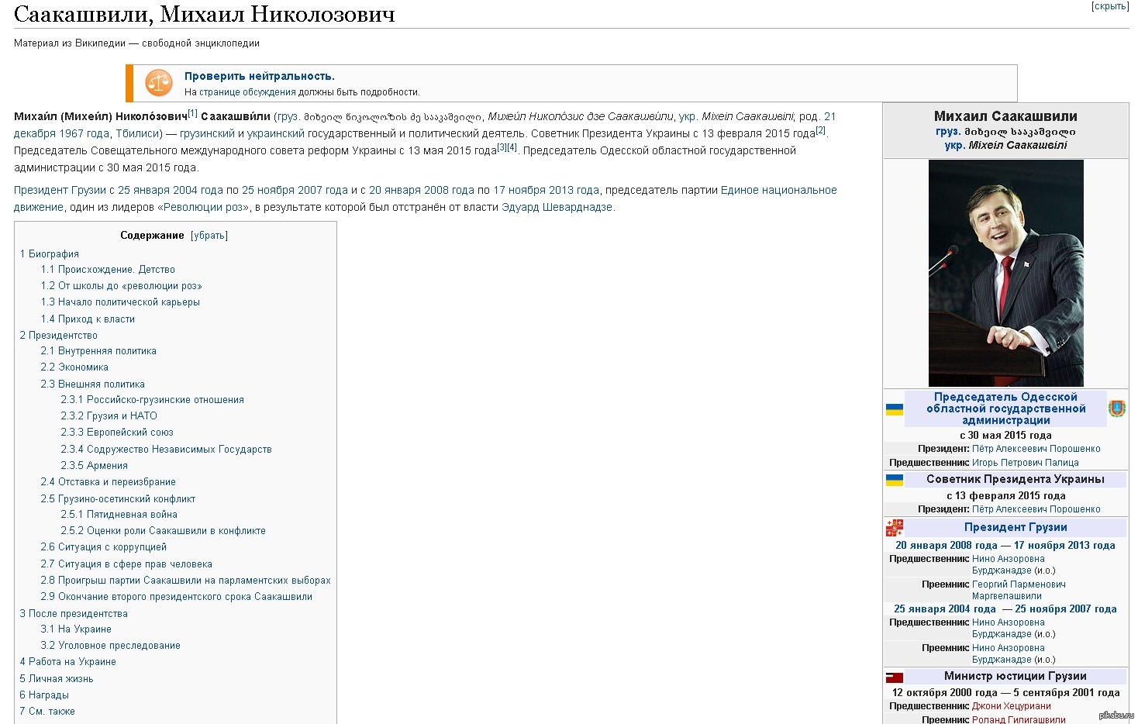Click Игорь Петрович Палица predecessor link
The height and width of the screenshot is (724, 1138).
point(1026,463)
